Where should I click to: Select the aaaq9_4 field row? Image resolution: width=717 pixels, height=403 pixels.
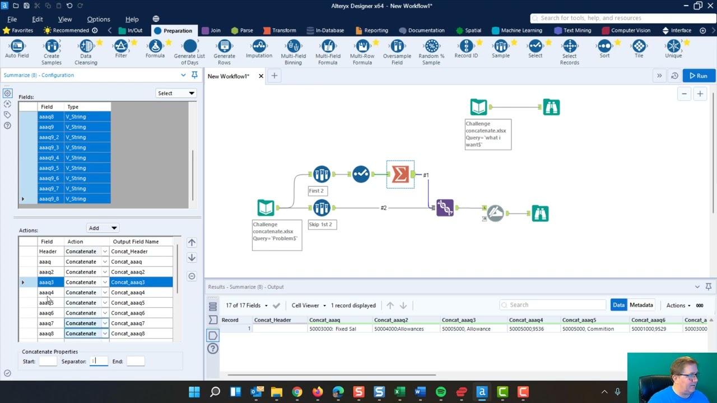click(74, 158)
